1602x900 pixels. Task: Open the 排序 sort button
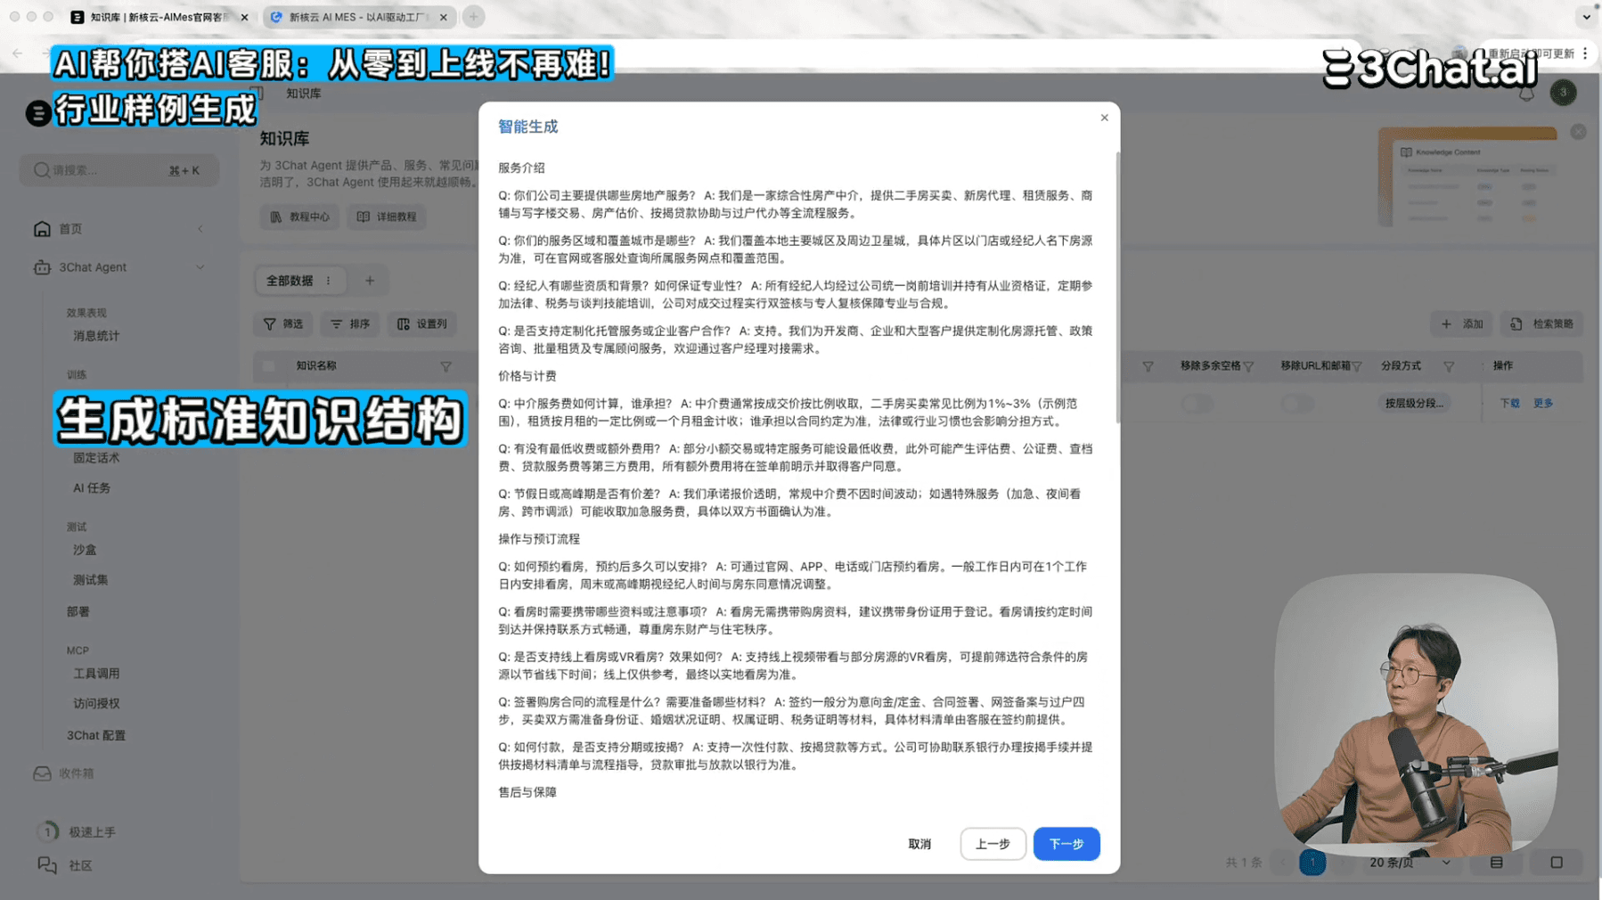click(x=350, y=324)
